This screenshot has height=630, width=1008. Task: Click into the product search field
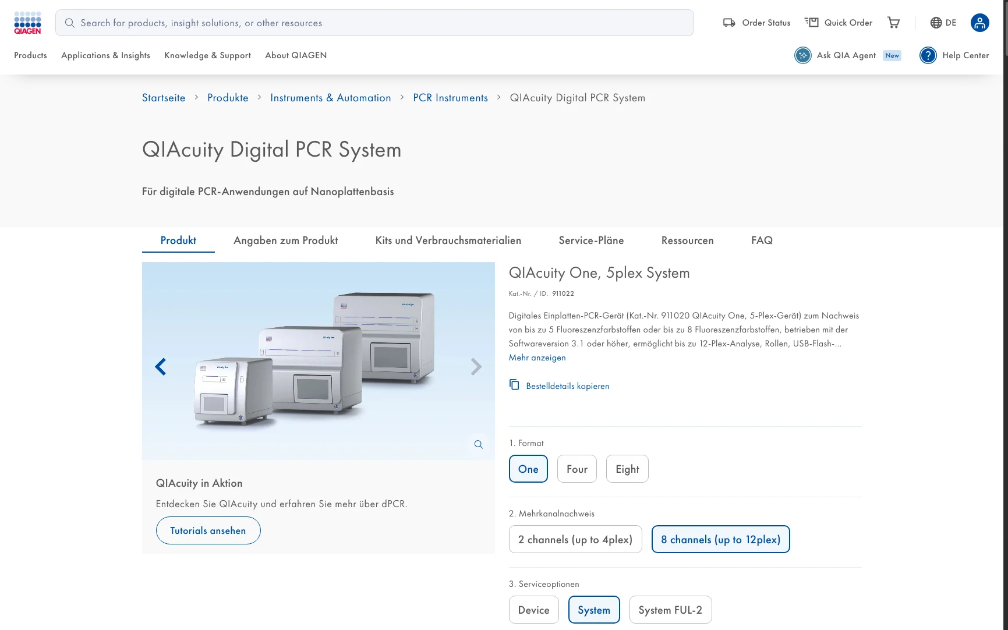374,23
